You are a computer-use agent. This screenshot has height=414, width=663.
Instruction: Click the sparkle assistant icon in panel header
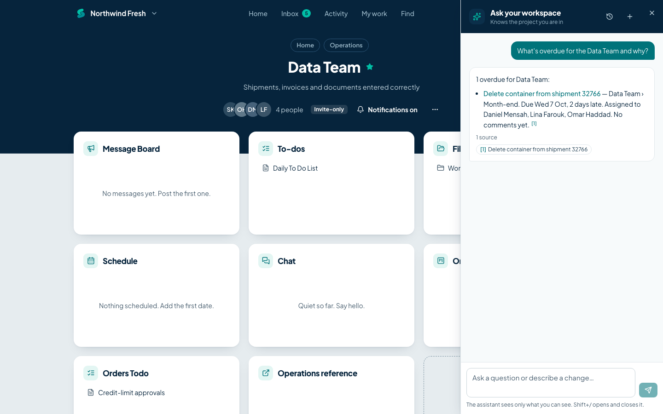pos(477,17)
